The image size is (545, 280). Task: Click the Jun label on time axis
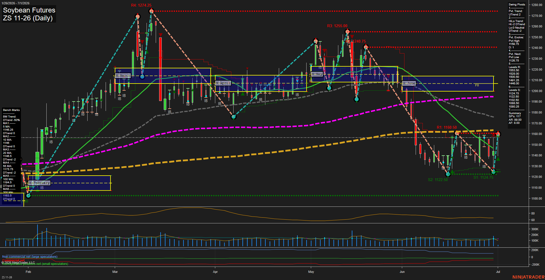402,272
